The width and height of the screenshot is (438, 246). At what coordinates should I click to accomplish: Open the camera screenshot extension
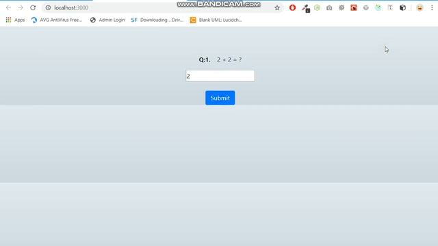point(329,8)
